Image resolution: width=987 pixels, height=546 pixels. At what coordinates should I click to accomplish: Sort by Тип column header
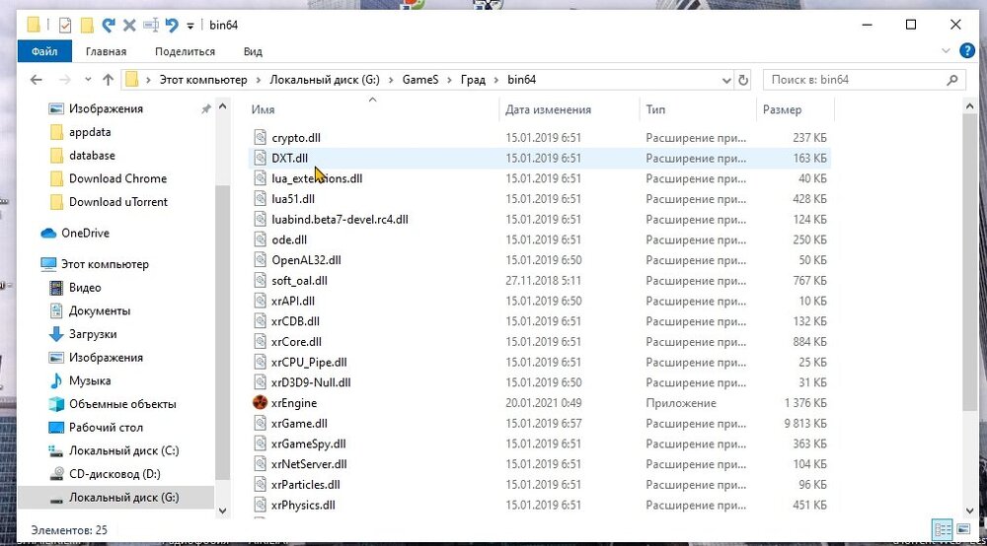click(x=655, y=109)
